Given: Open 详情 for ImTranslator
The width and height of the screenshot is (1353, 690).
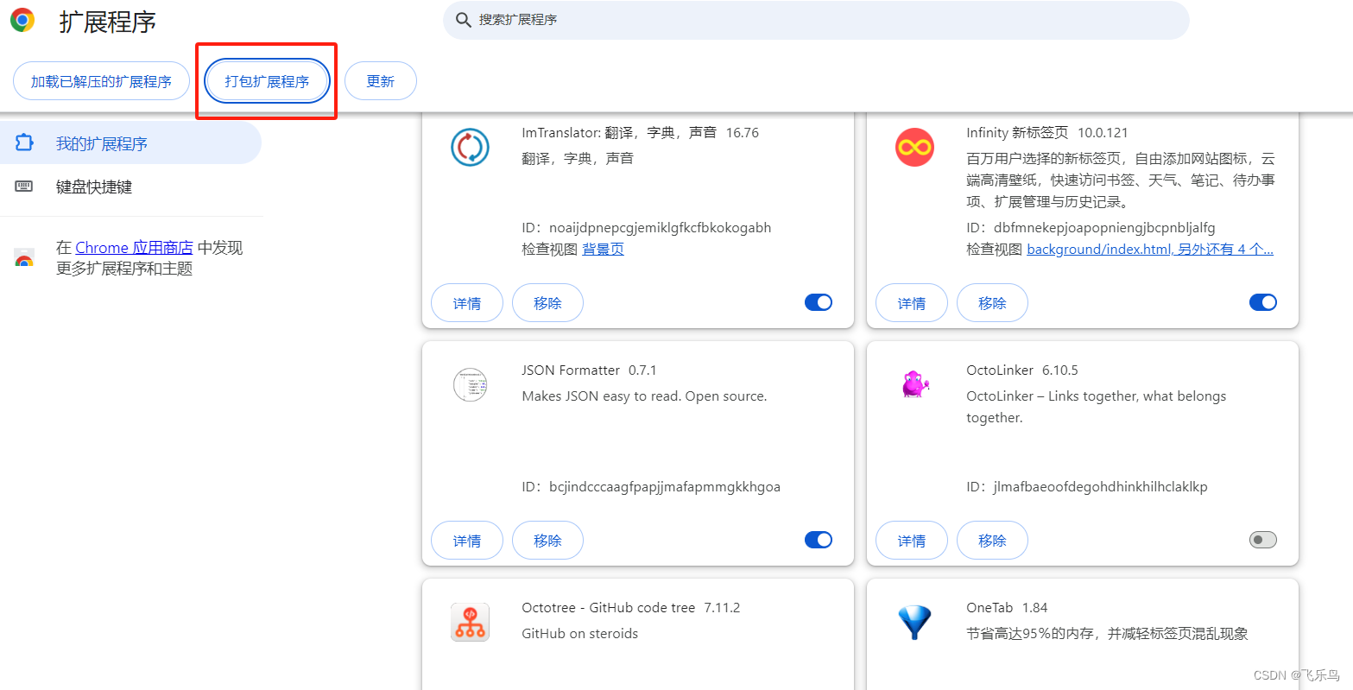Looking at the screenshot, I should [467, 303].
